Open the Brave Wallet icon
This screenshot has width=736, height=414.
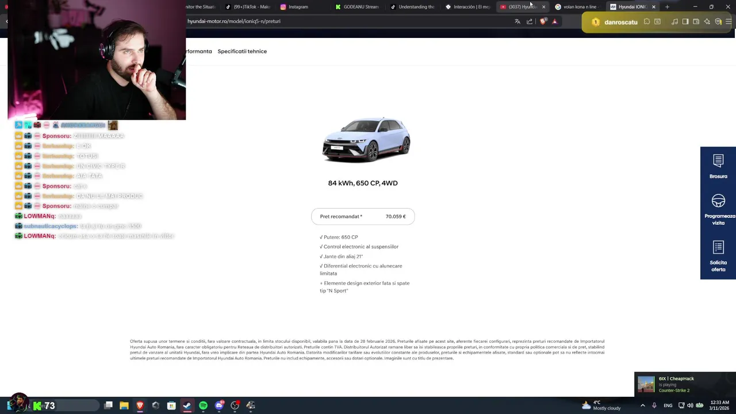coord(696,22)
